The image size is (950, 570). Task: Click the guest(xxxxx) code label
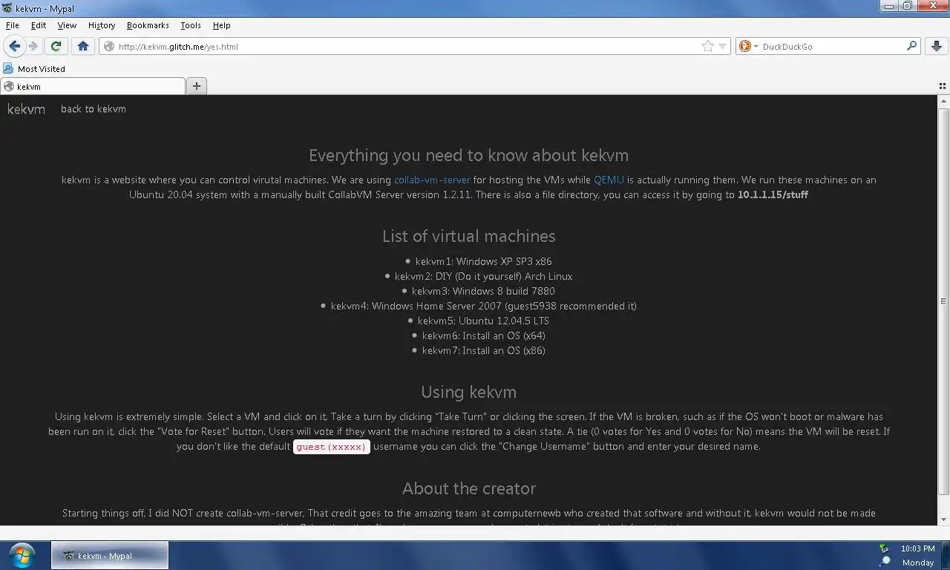331,447
